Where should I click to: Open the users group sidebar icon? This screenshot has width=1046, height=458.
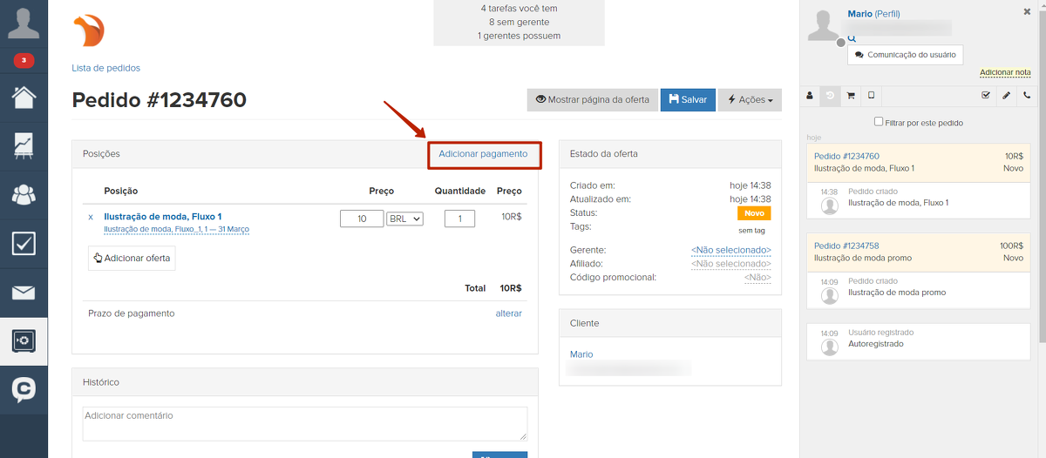coord(24,194)
